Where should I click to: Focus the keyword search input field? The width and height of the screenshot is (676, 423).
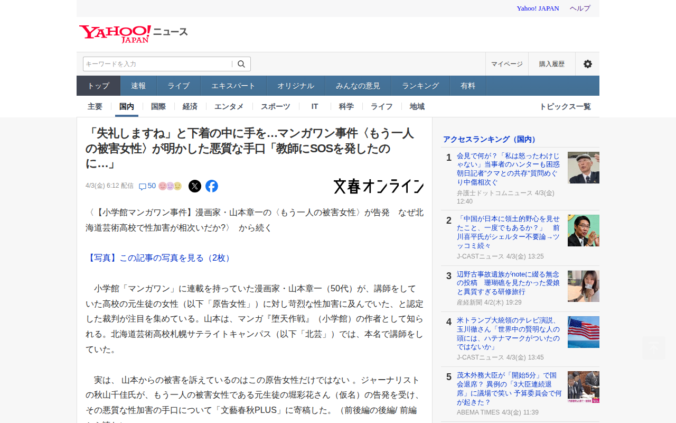158,64
